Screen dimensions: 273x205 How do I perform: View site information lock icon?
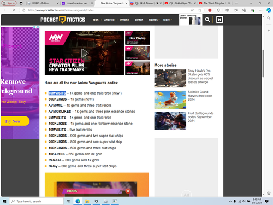[x=24, y=10]
